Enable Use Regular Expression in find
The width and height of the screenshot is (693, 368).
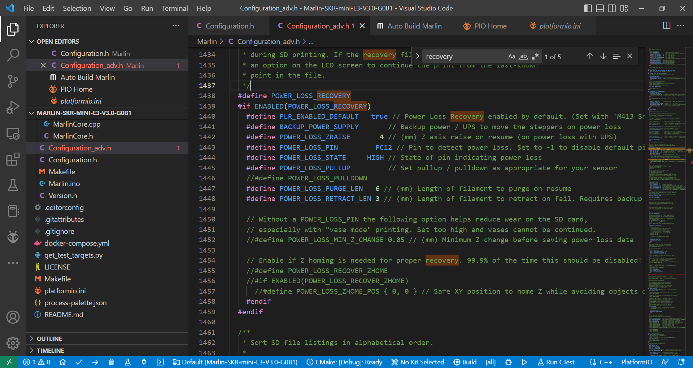(x=535, y=56)
